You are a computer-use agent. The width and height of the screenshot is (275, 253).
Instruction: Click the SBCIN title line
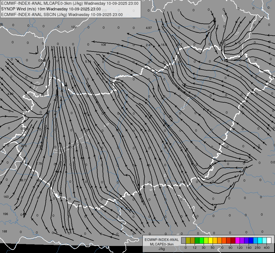pyautogui.click(x=62, y=15)
